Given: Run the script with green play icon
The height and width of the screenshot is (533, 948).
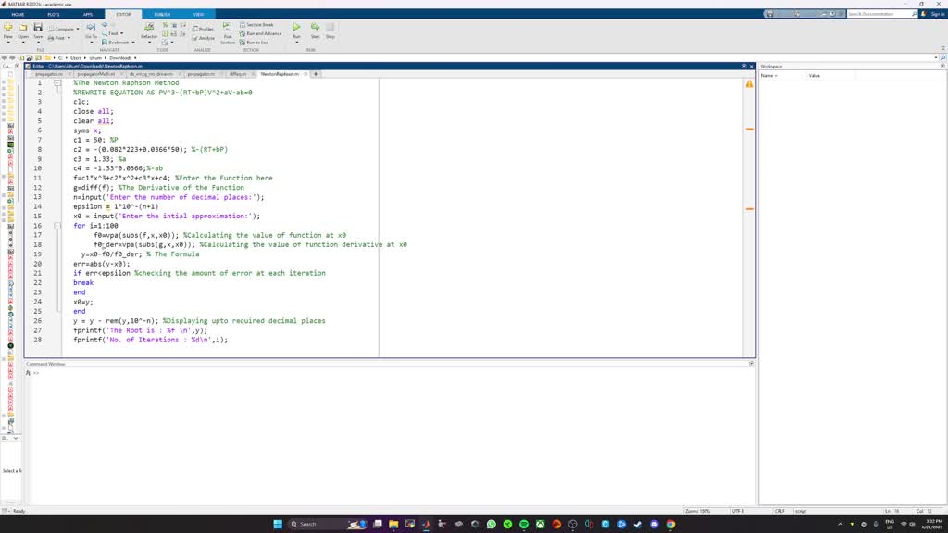Looking at the screenshot, I should [x=296, y=27].
